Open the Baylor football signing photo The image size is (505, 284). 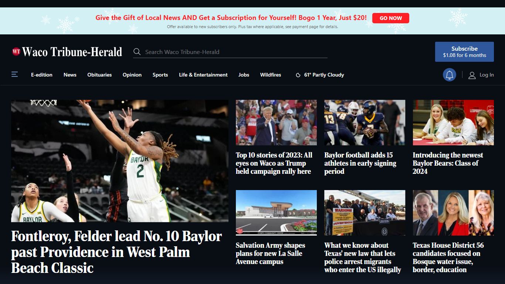click(365, 122)
